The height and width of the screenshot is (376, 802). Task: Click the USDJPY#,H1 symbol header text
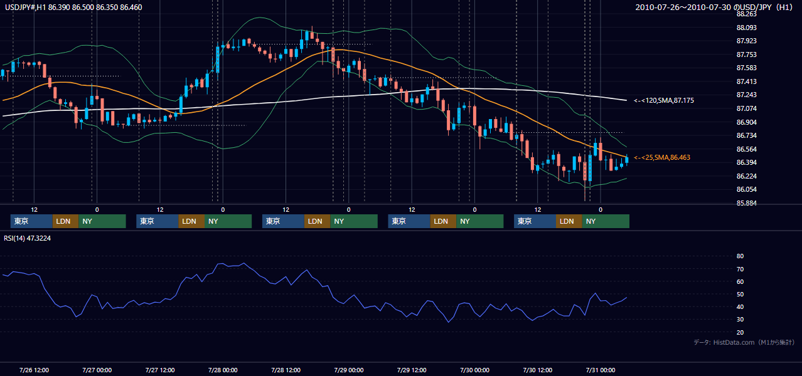(72, 7)
